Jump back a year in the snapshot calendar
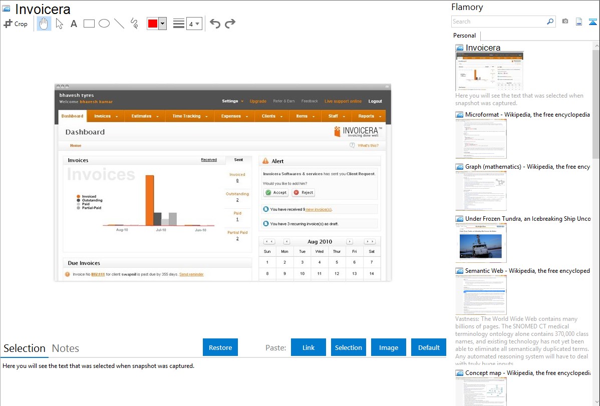This screenshot has height=406, width=600. (269, 242)
